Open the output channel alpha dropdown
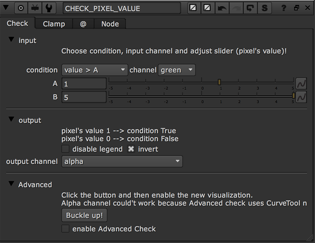 122,161
